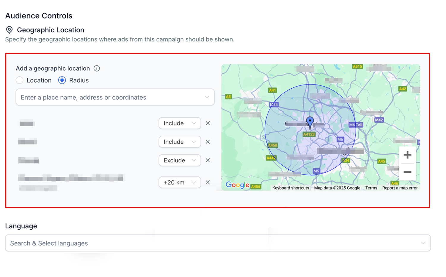Click the Geographic Location pin icon
The height and width of the screenshot is (277, 446).
tap(10, 30)
